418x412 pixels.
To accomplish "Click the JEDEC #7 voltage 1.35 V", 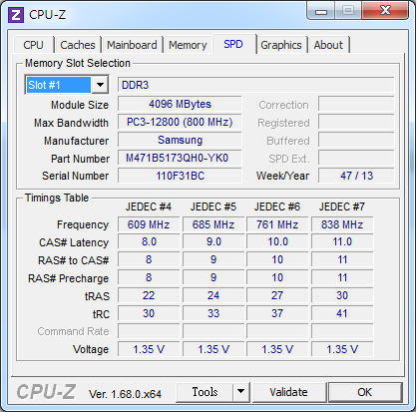I will [x=342, y=349].
